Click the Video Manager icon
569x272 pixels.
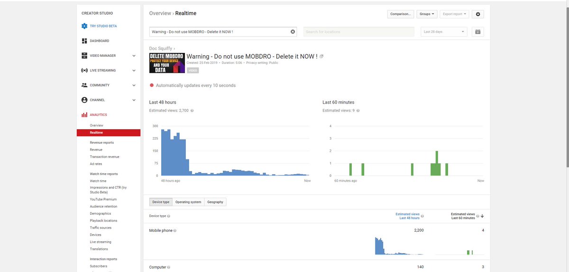tap(84, 55)
